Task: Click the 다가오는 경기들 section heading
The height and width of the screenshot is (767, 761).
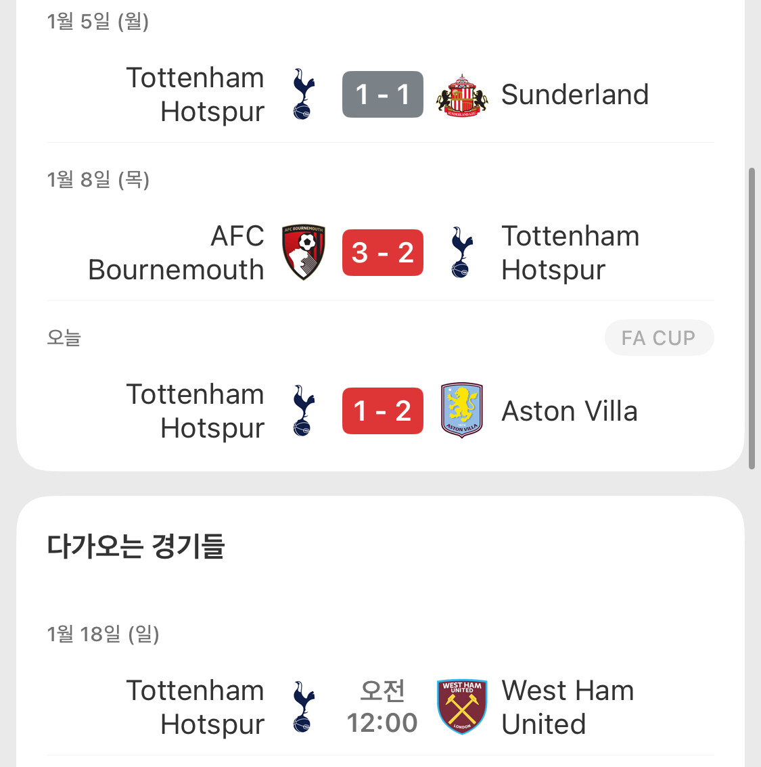Action: point(136,546)
